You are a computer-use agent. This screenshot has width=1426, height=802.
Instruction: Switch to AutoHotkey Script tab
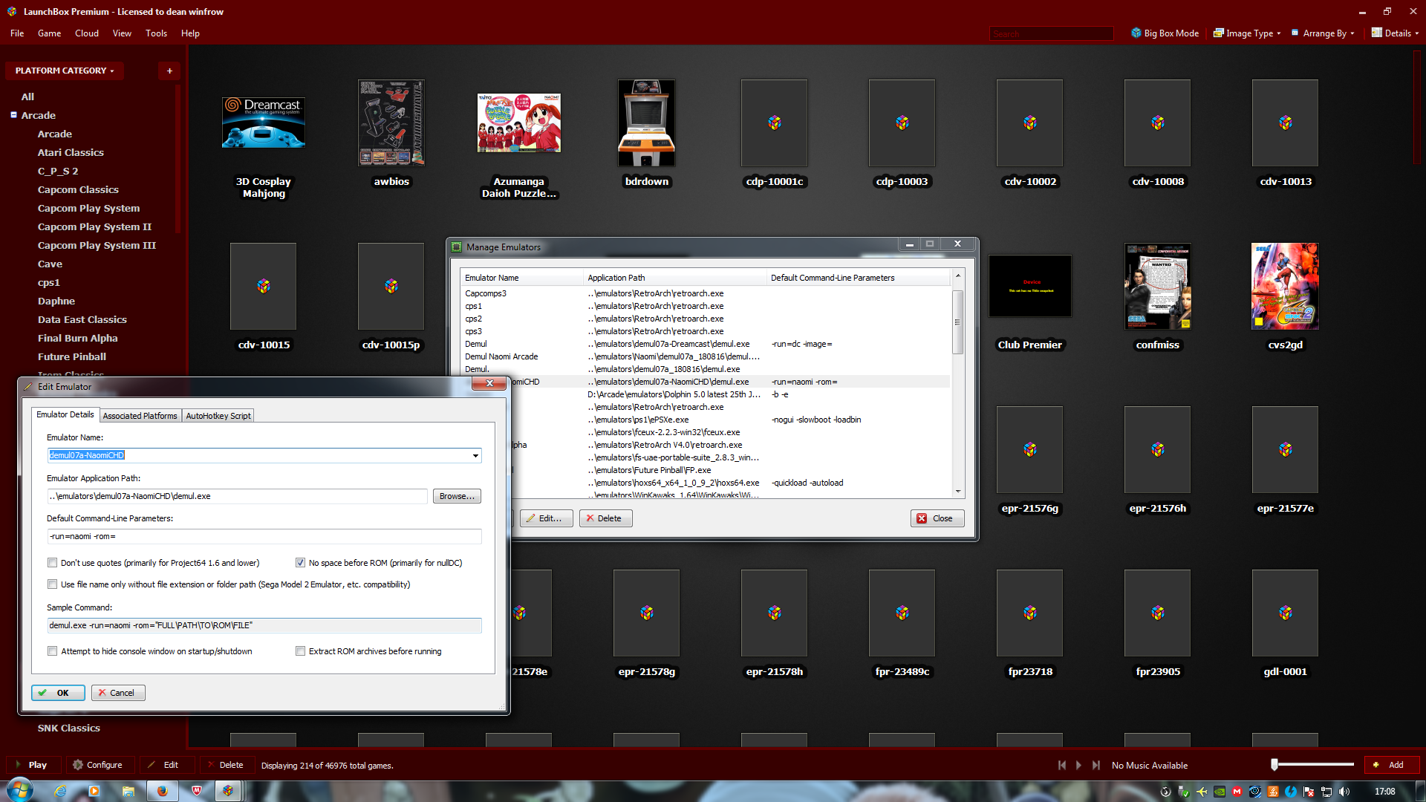(x=218, y=416)
